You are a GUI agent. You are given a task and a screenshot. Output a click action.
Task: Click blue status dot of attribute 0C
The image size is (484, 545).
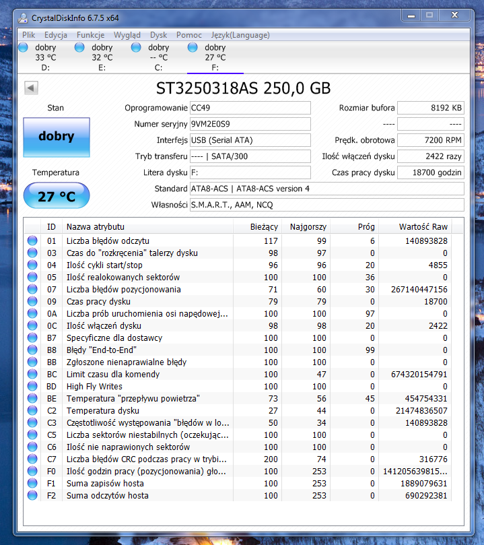[x=32, y=325]
